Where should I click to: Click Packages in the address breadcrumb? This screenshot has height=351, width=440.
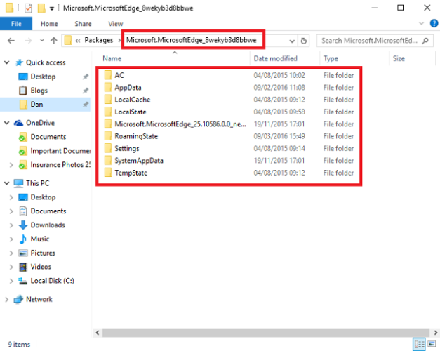[x=99, y=40]
